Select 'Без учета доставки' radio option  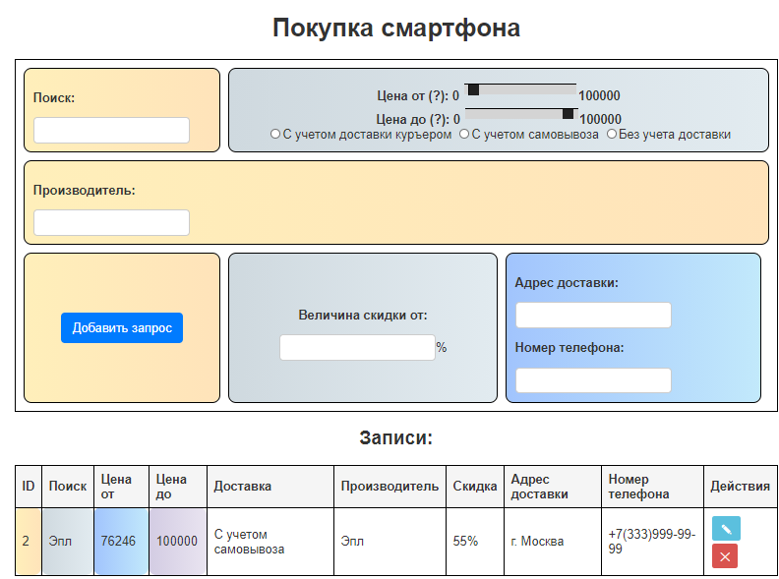612,135
